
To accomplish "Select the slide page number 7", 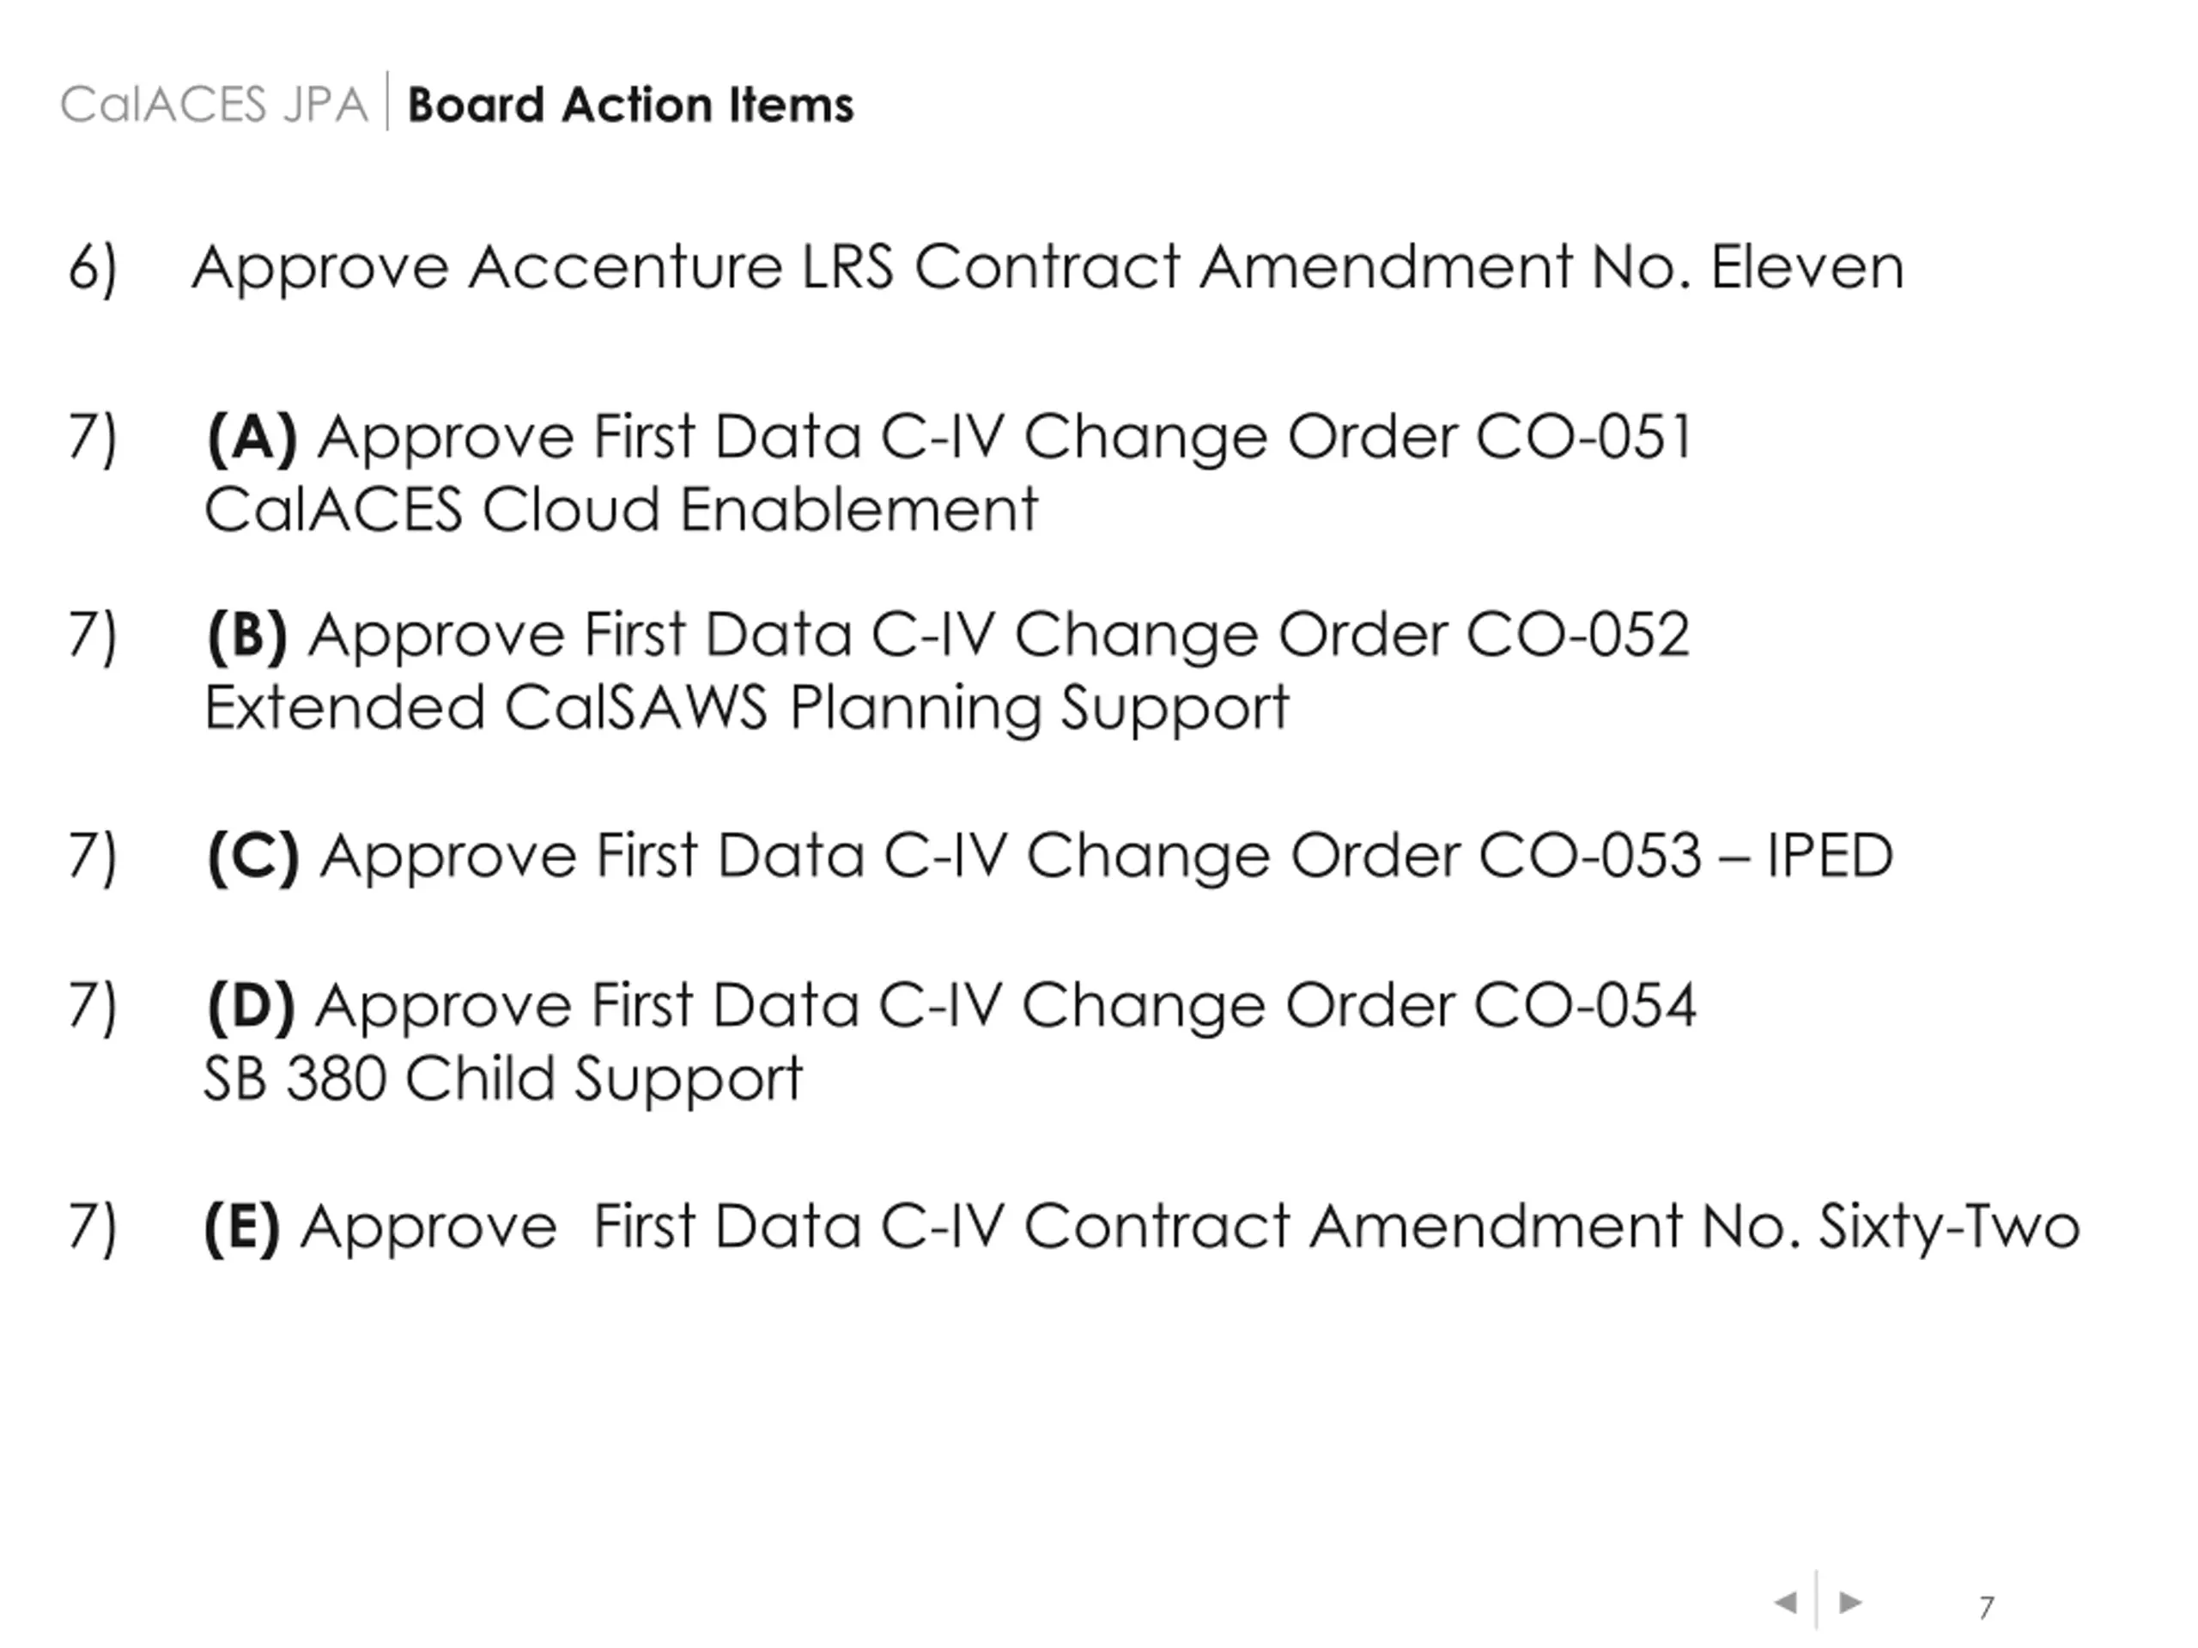I will coord(1986,1608).
